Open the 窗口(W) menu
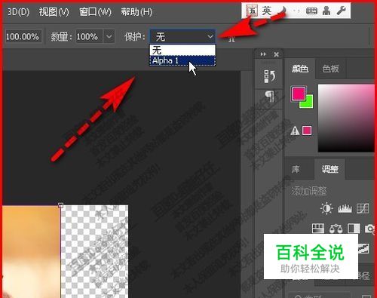The image size is (377, 298). point(95,12)
